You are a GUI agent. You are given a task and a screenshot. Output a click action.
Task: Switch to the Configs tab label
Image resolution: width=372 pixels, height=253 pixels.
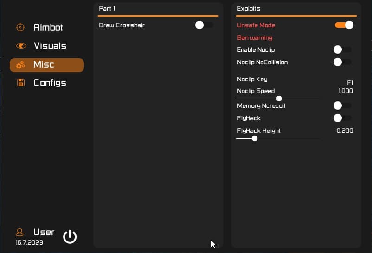pyautogui.click(x=50, y=83)
